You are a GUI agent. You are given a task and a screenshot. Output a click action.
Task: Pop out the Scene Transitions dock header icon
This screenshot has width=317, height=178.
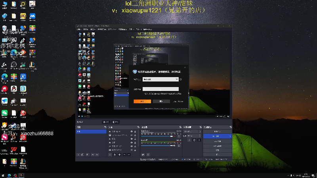(x=201, y=127)
